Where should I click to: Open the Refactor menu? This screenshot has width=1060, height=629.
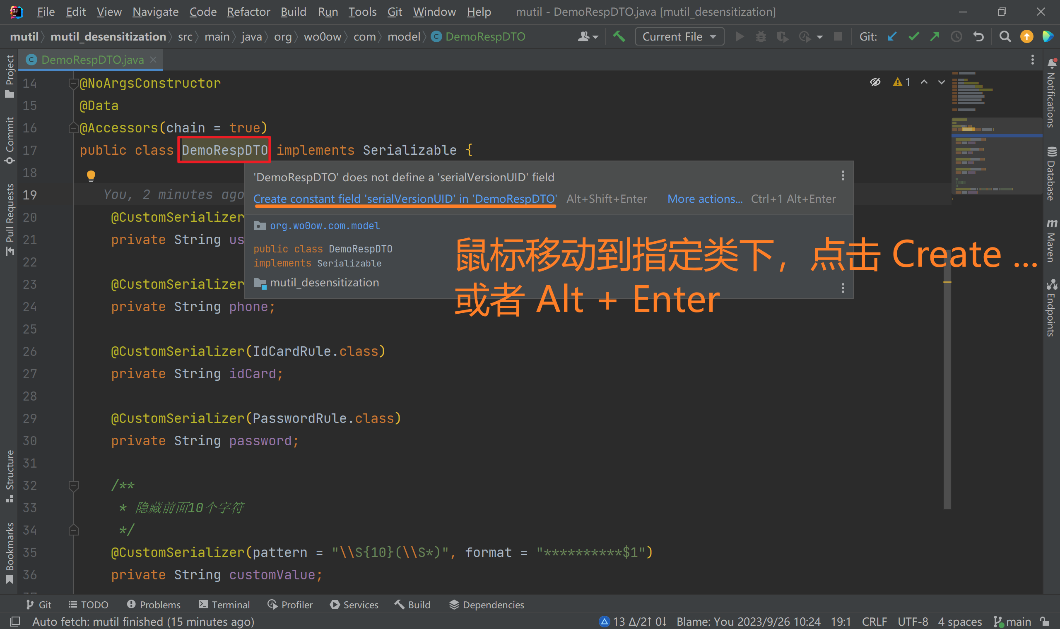(248, 12)
